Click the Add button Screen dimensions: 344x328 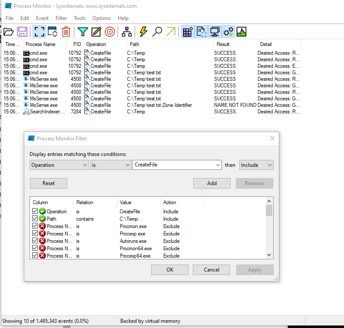coord(212,183)
